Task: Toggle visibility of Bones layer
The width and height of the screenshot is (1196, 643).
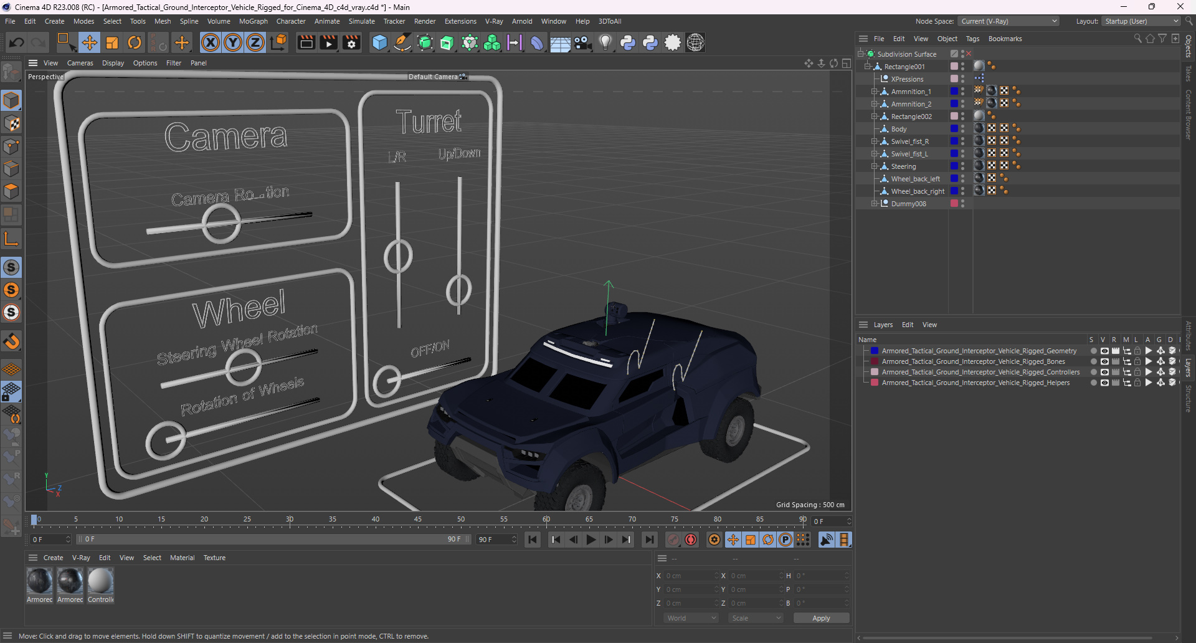Action: click(1104, 361)
